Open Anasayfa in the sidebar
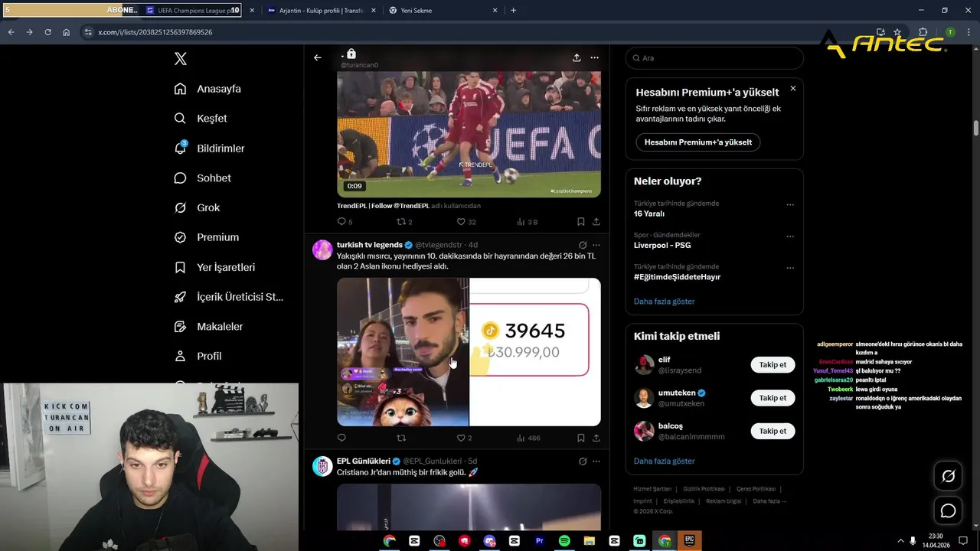 pos(207,89)
